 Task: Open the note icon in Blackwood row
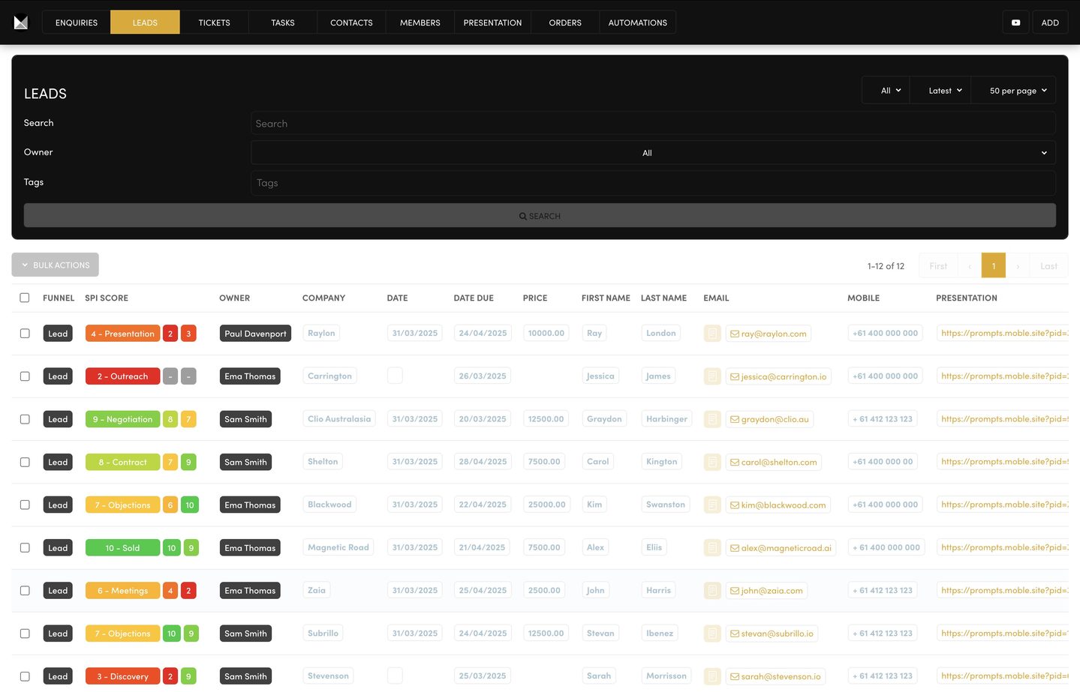tap(712, 505)
